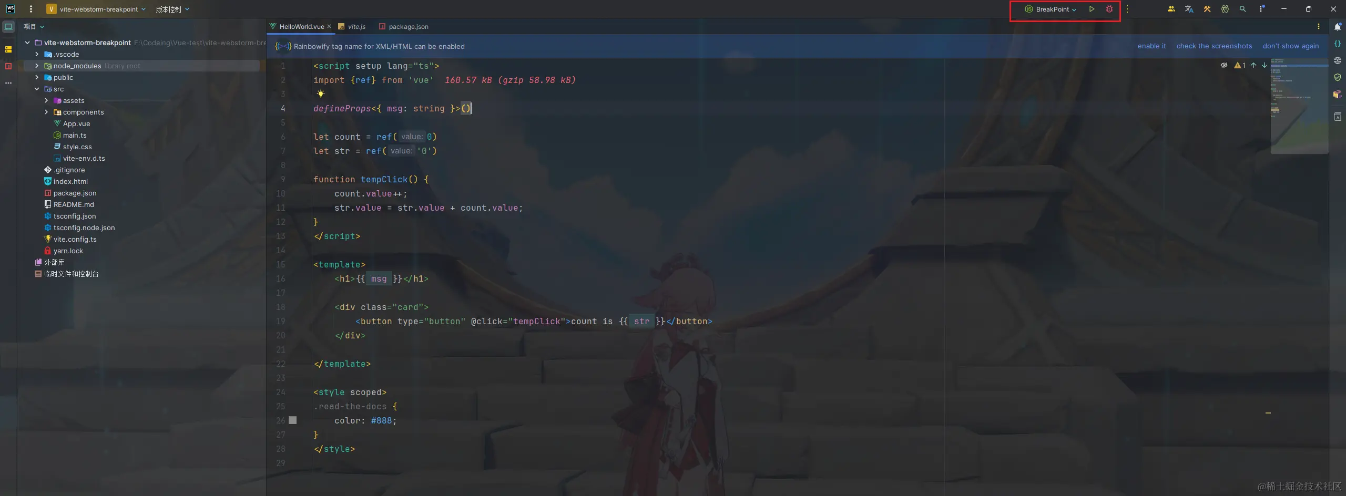Start a Code With Me session

(1171, 9)
